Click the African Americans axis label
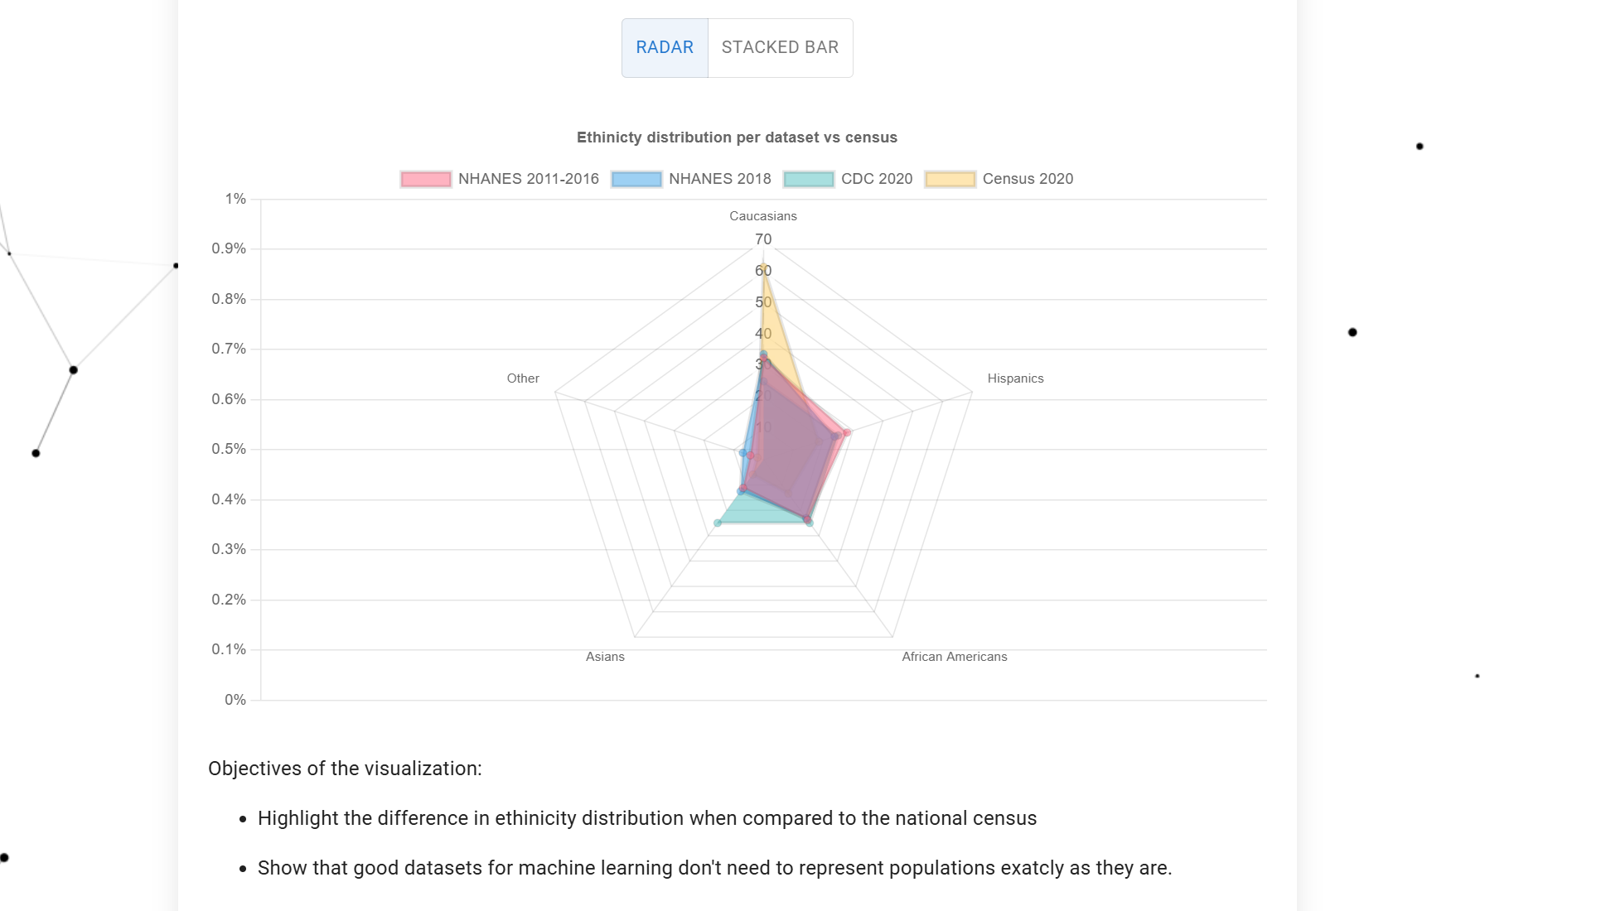1606x911 pixels. (954, 656)
